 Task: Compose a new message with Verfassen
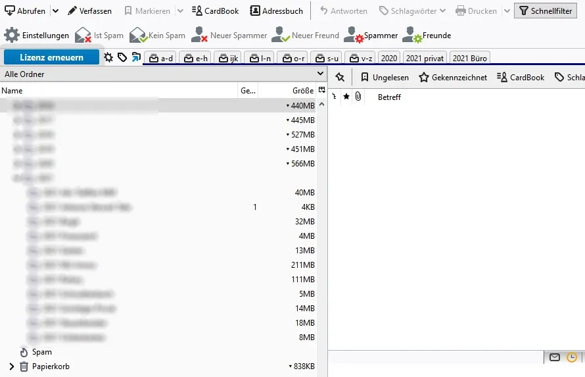click(x=89, y=11)
